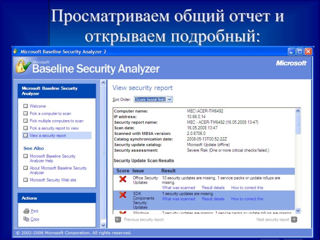The image size is (320, 240).
Task: Click the red X score for Office Security Updates
Action: coord(123,179)
